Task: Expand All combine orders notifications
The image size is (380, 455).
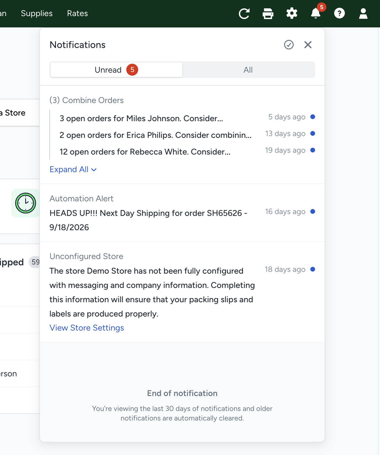Action: (73, 169)
